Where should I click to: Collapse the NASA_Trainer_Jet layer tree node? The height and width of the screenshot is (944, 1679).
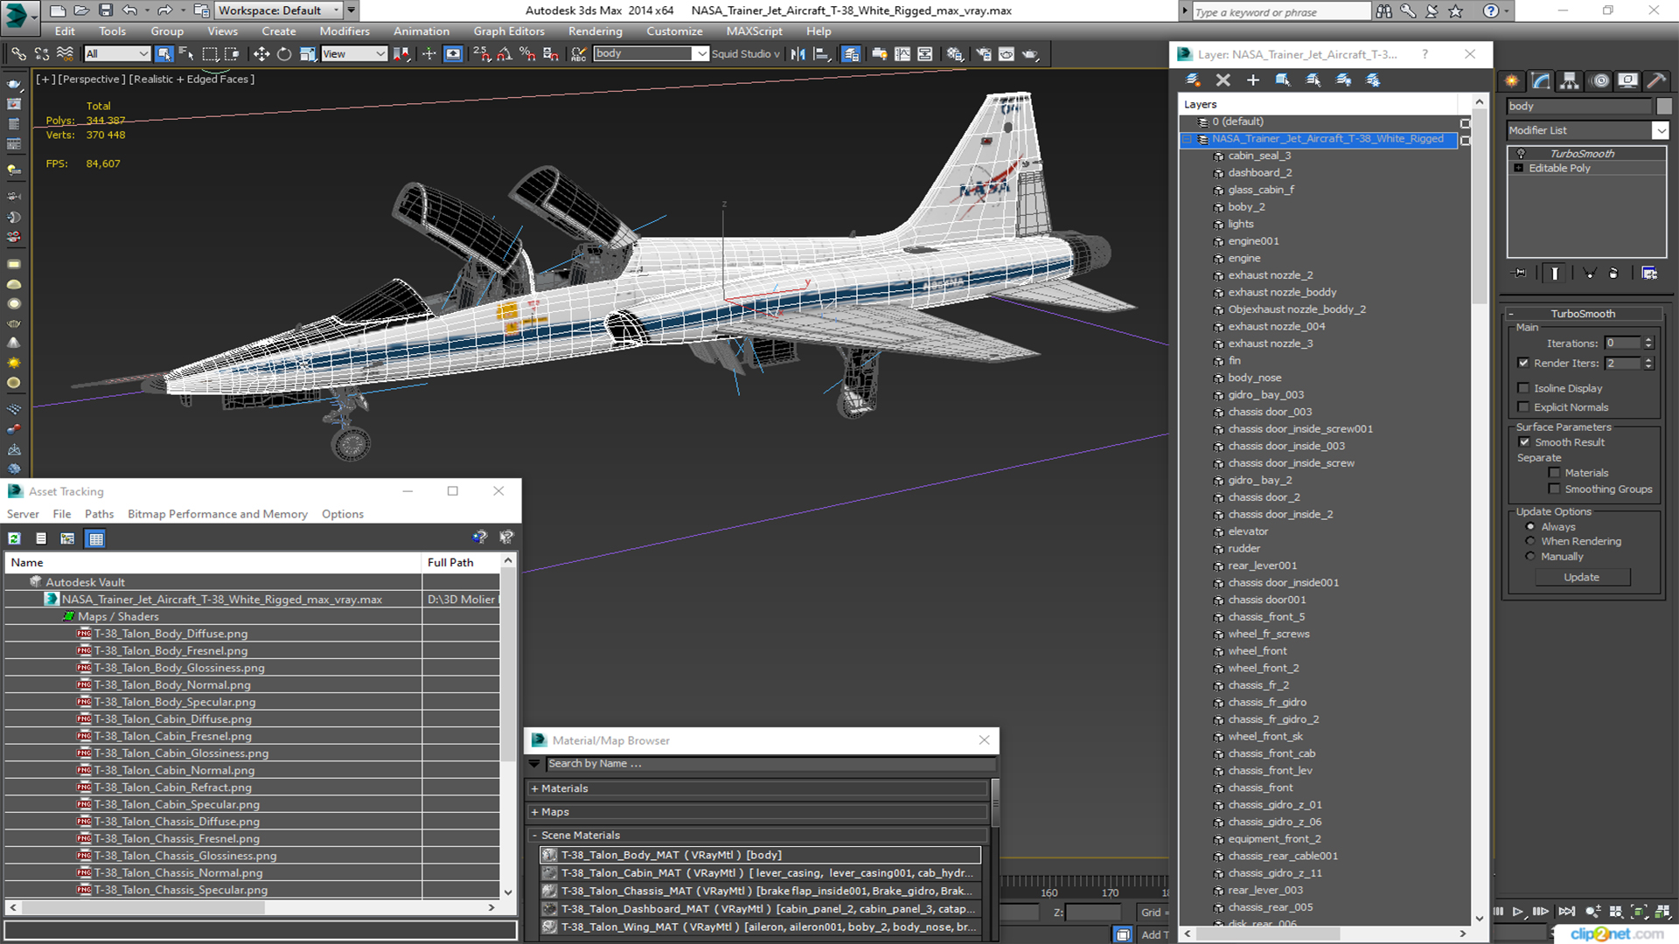click(1188, 139)
